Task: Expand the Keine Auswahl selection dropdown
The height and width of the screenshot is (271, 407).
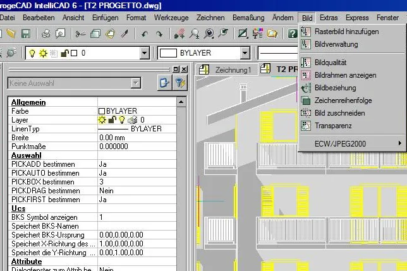Action: coord(136,83)
